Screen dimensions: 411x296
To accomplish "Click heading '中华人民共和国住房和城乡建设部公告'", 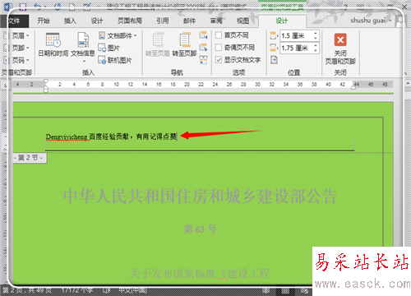I will 200,196.
